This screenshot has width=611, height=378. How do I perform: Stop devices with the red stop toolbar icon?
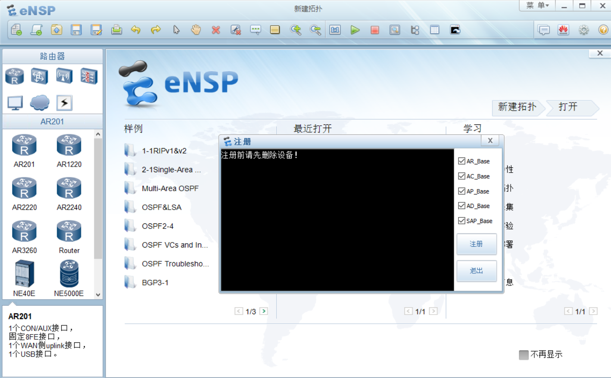pos(374,30)
